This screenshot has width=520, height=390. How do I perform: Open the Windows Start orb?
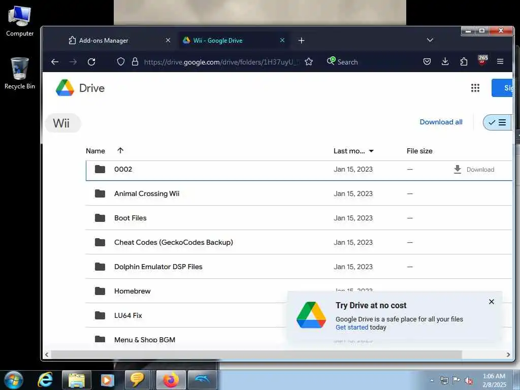click(x=13, y=380)
